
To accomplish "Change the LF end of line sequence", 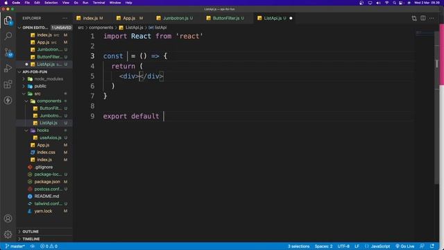I will (x=357, y=247).
